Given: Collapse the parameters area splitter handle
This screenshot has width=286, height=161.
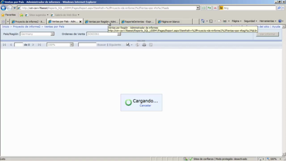Looking at the screenshot, I should point(141,41).
